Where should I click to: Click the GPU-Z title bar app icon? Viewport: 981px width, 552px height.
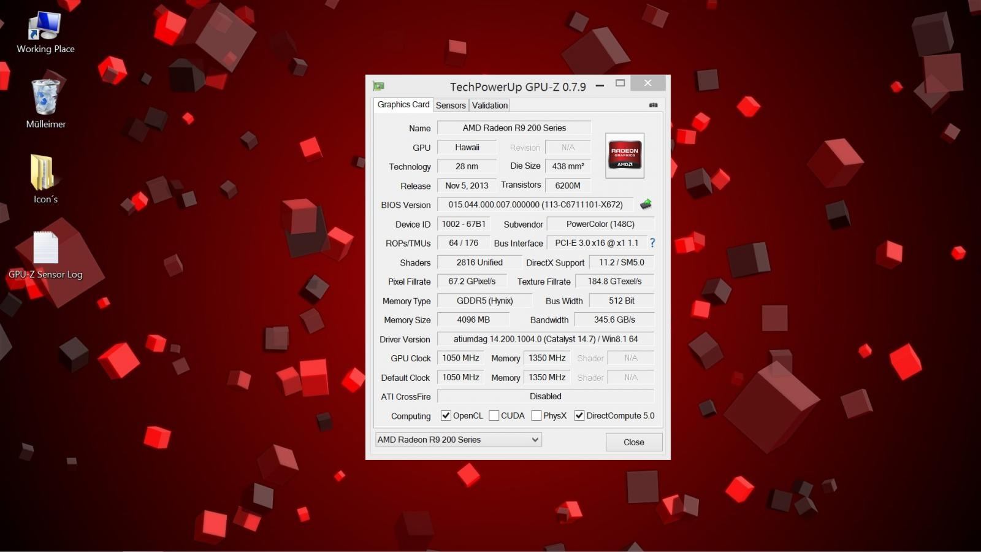click(378, 86)
